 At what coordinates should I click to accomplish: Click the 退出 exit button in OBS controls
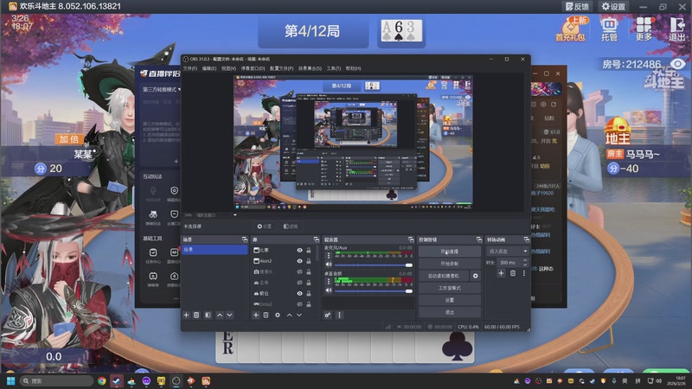449,312
